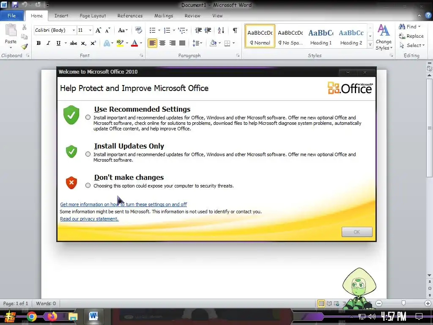This screenshot has width=433, height=325.
Task: Select the Format Painter brush
Action: 24,47
